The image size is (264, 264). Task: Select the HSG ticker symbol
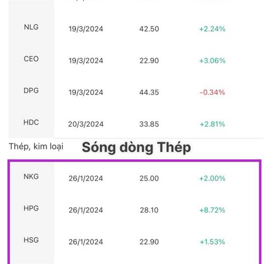(x=31, y=240)
